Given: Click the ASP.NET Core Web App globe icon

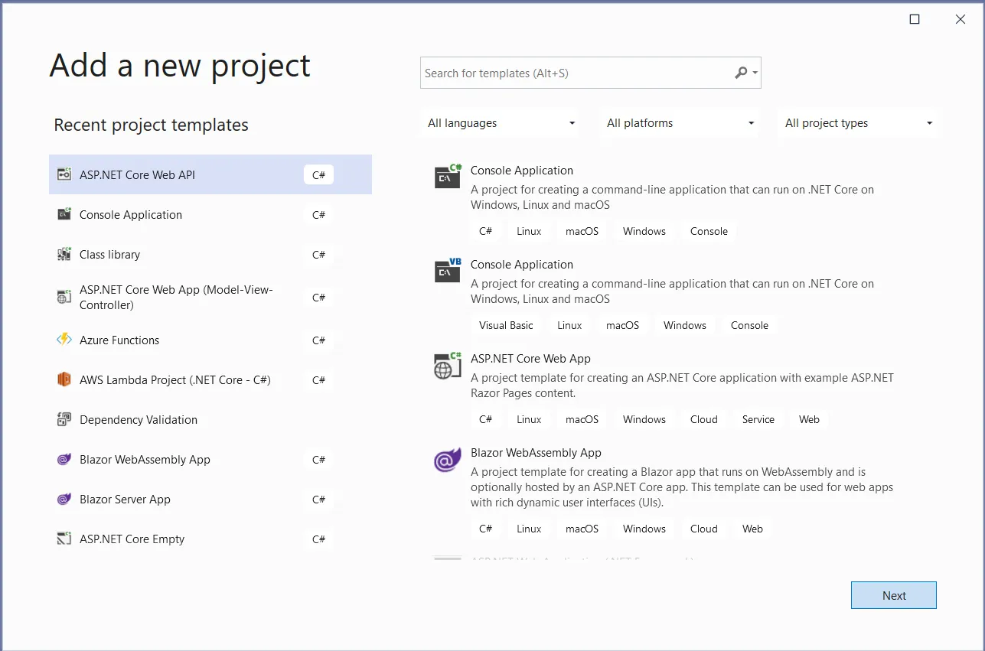Looking at the screenshot, I should click(x=447, y=366).
